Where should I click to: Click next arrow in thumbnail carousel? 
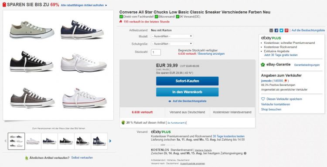pyautogui.click(x=110, y=141)
